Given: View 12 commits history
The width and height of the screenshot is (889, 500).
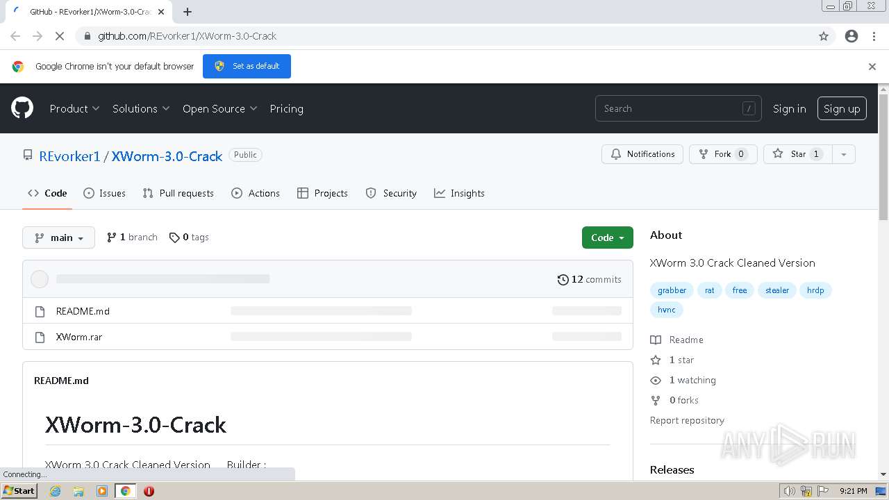Looking at the screenshot, I should tap(590, 280).
